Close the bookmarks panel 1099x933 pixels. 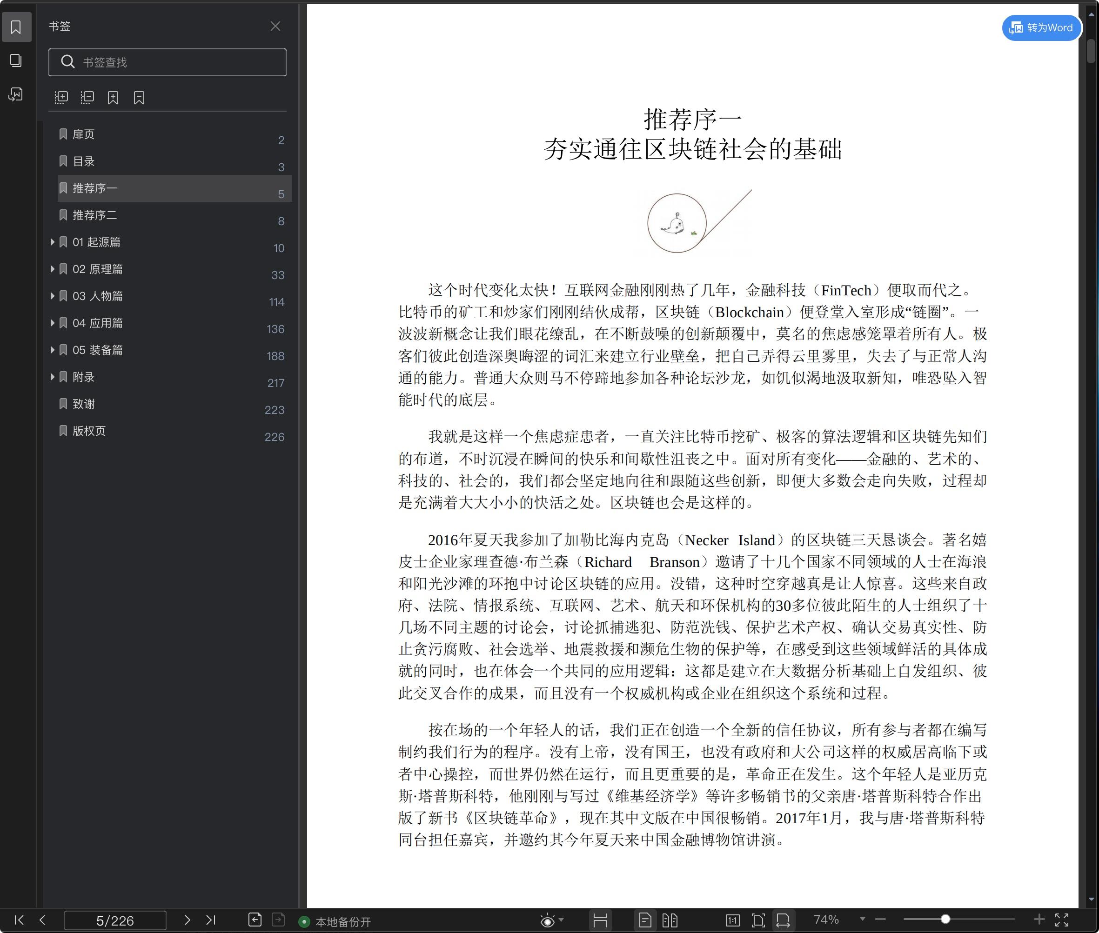coord(275,27)
